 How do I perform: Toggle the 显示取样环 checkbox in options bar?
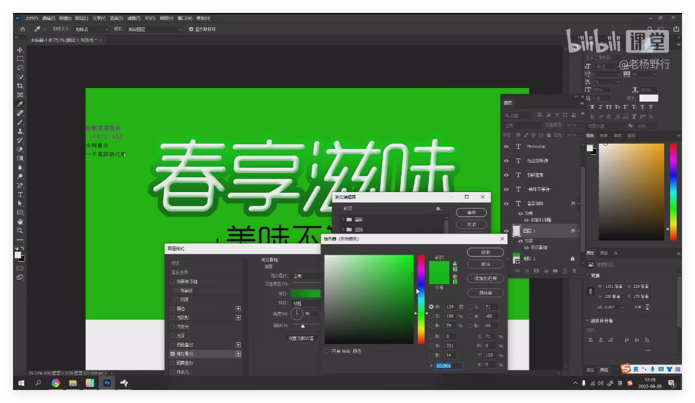[x=191, y=29]
